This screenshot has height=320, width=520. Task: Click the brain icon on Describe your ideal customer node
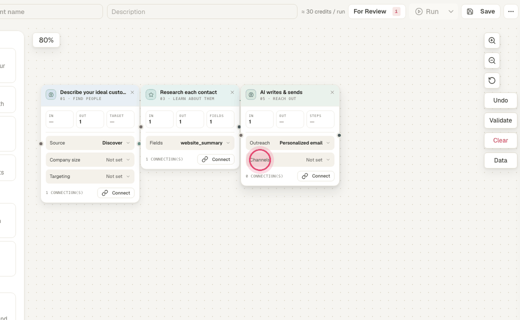(50, 94)
